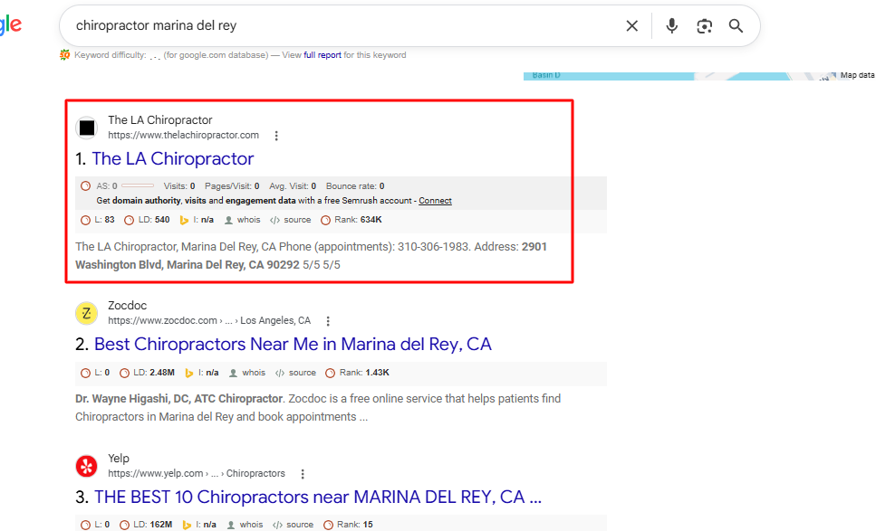The height and width of the screenshot is (531, 876).
Task: Click Bing I: n/a in Zocdoc row
Action: (202, 373)
